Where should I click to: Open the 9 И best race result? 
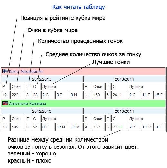[x=74, y=95]
